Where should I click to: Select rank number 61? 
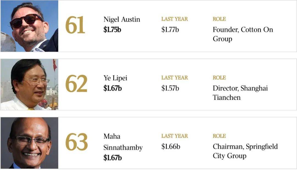click(75, 25)
